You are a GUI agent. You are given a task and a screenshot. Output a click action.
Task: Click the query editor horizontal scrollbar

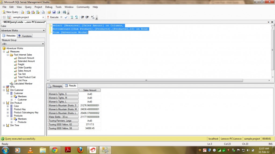click(x=146, y=80)
